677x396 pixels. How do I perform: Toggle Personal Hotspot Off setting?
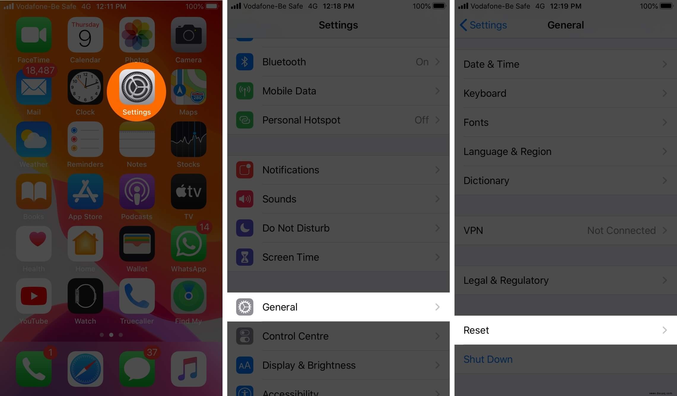pyautogui.click(x=338, y=120)
